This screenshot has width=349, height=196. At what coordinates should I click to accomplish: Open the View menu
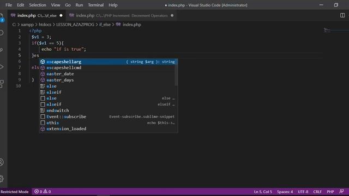point(56,5)
